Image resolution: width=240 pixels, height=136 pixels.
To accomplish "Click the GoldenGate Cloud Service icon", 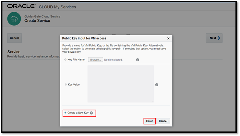I will pyautogui.click(x=14, y=19).
